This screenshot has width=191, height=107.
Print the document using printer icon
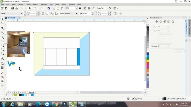[17, 8]
